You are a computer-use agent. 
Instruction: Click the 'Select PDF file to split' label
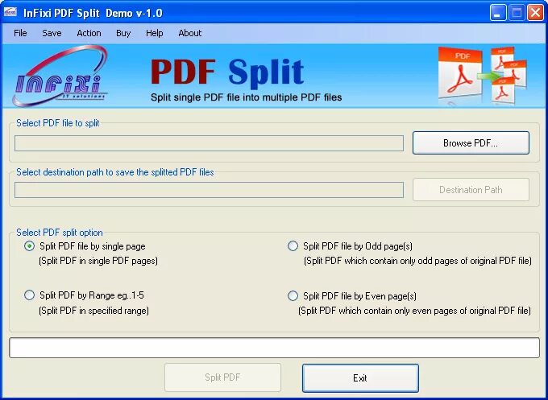[x=58, y=123]
